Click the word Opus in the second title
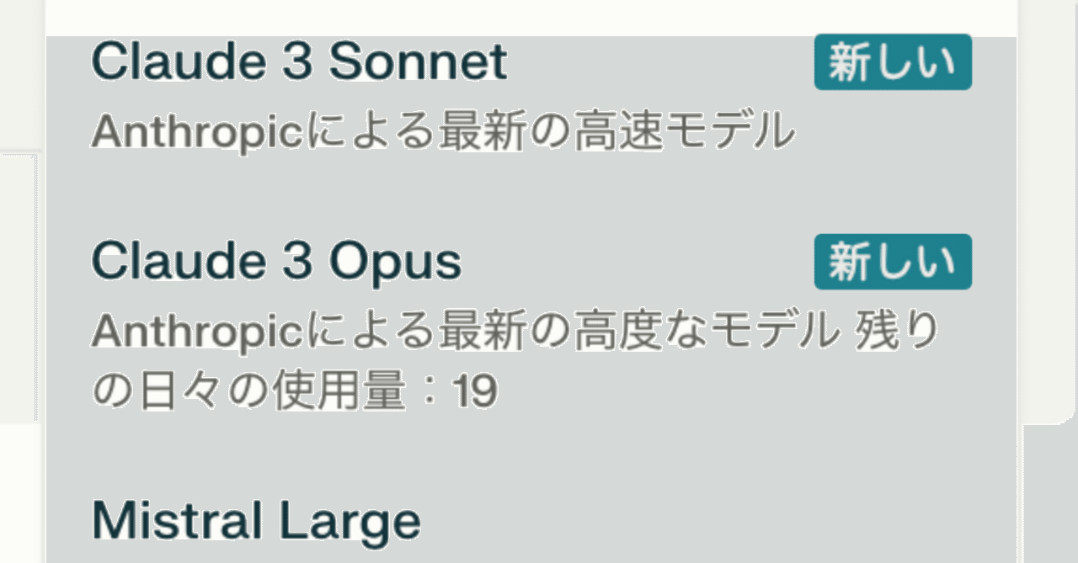 coord(394,262)
